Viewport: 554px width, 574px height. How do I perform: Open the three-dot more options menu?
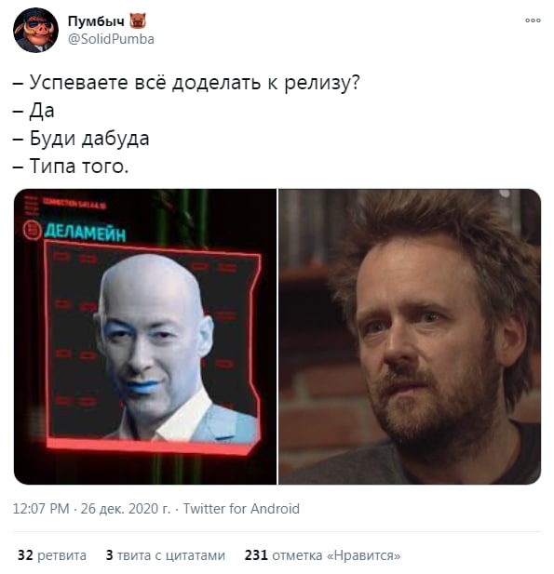(x=533, y=20)
